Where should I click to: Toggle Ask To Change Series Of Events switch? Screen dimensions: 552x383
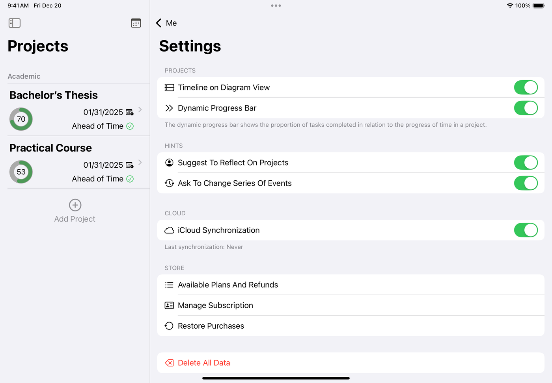pyautogui.click(x=526, y=183)
